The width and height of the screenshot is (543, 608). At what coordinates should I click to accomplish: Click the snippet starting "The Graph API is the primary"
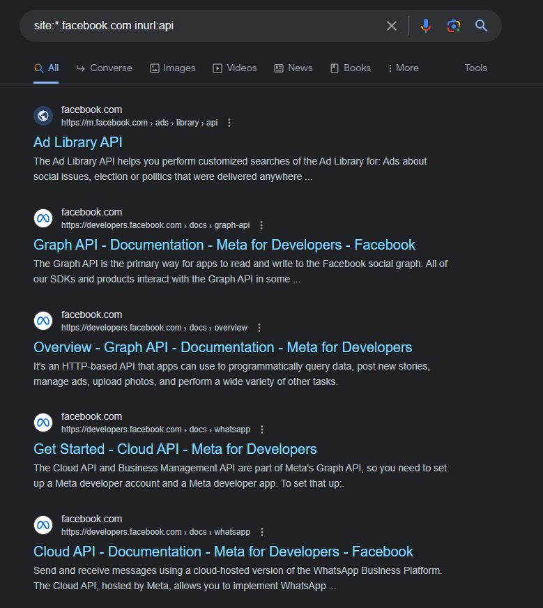(x=240, y=271)
